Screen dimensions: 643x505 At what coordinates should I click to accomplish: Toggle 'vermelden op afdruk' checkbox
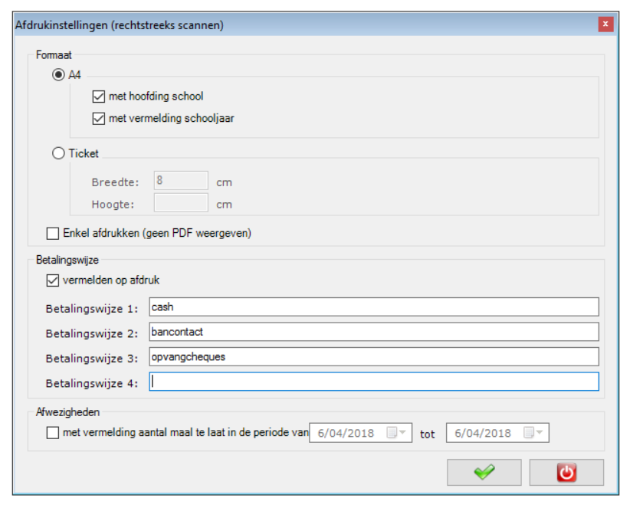coord(52,280)
